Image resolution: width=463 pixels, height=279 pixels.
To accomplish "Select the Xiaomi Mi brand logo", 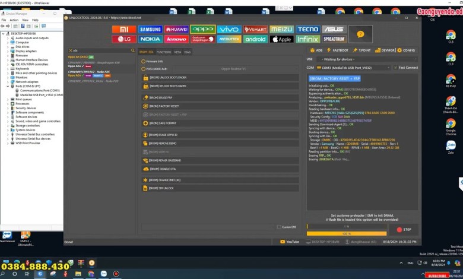I will (124, 30).
